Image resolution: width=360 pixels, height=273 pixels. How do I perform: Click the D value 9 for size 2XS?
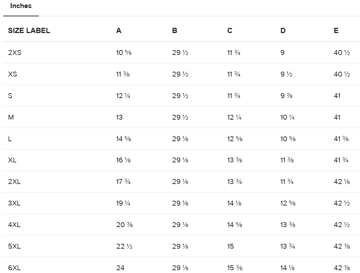tap(283, 53)
